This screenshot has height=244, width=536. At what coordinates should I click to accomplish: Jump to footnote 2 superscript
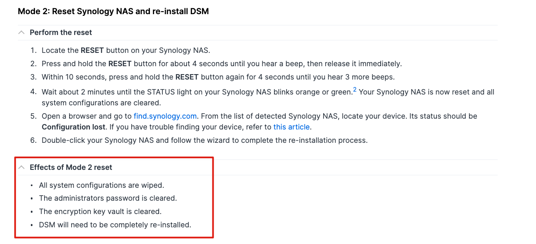(355, 90)
